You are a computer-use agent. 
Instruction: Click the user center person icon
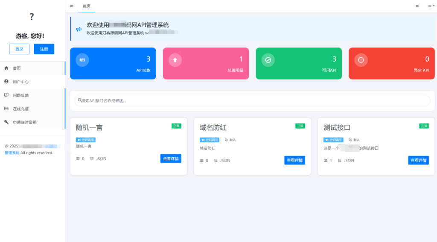coord(6,81)
